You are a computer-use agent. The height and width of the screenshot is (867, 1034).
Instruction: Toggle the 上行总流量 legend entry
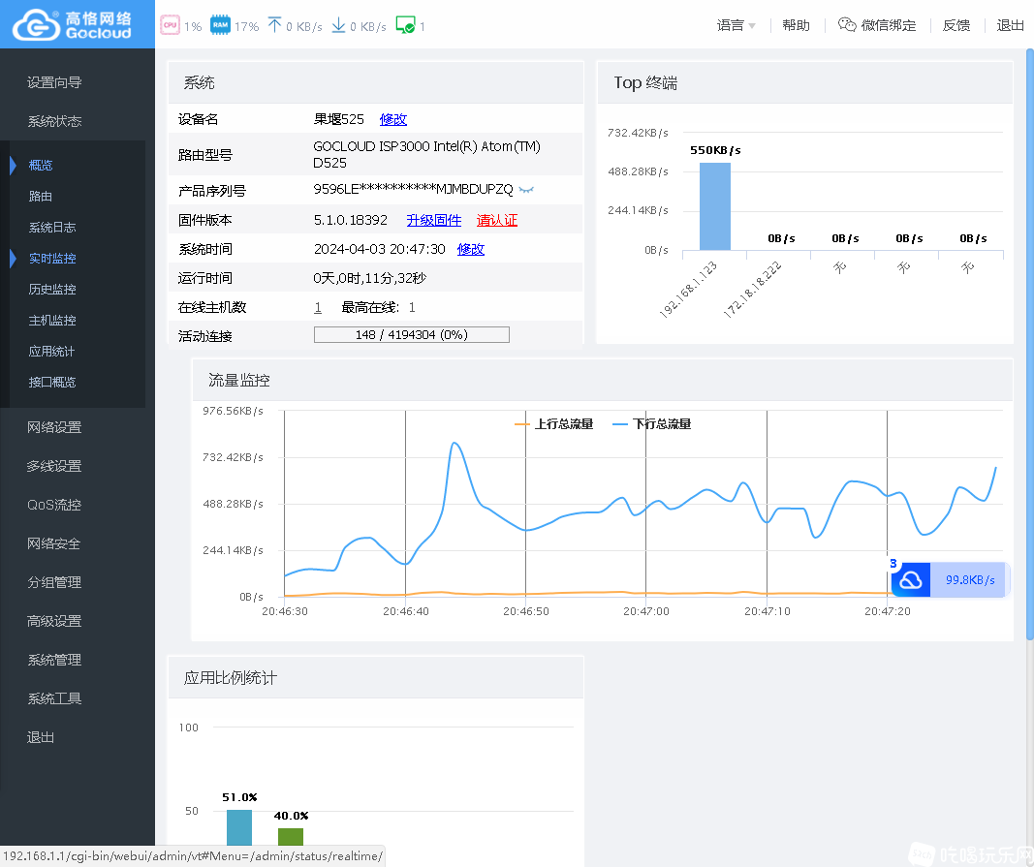pyautogui.click(x=554, y=424)
